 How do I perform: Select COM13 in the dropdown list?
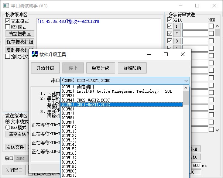[122, 140]
